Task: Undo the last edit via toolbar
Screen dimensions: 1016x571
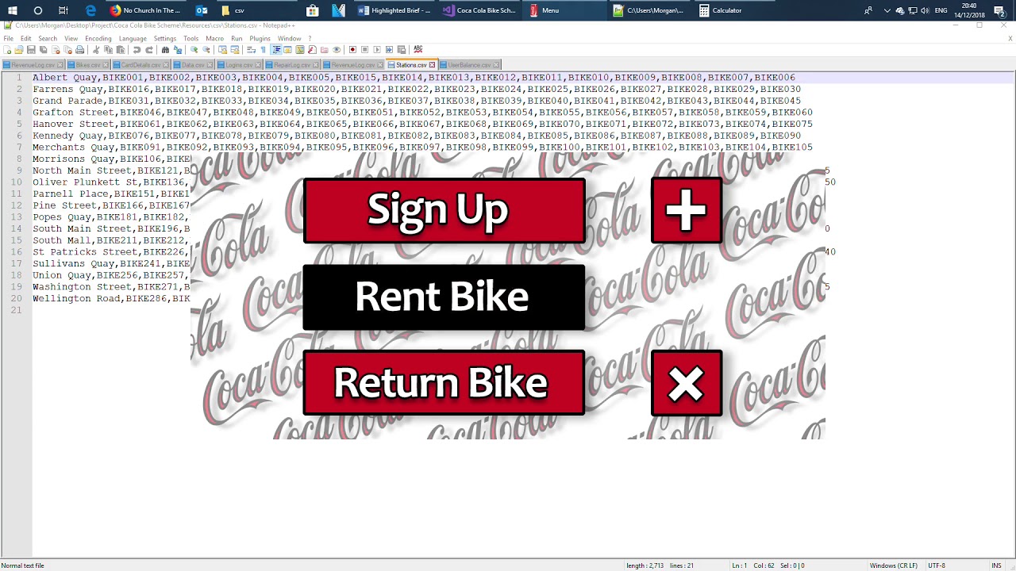Action: (137, 50)
